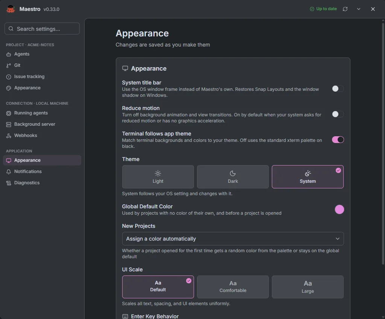This screenshot has width=385, height=319.
Task: Enable the System title bar toggle
Action: (x=338, y=89)
